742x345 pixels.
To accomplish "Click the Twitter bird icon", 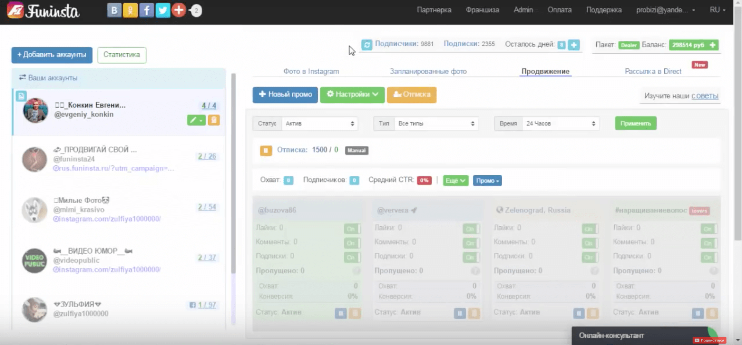I will click(x=163, y=10).
